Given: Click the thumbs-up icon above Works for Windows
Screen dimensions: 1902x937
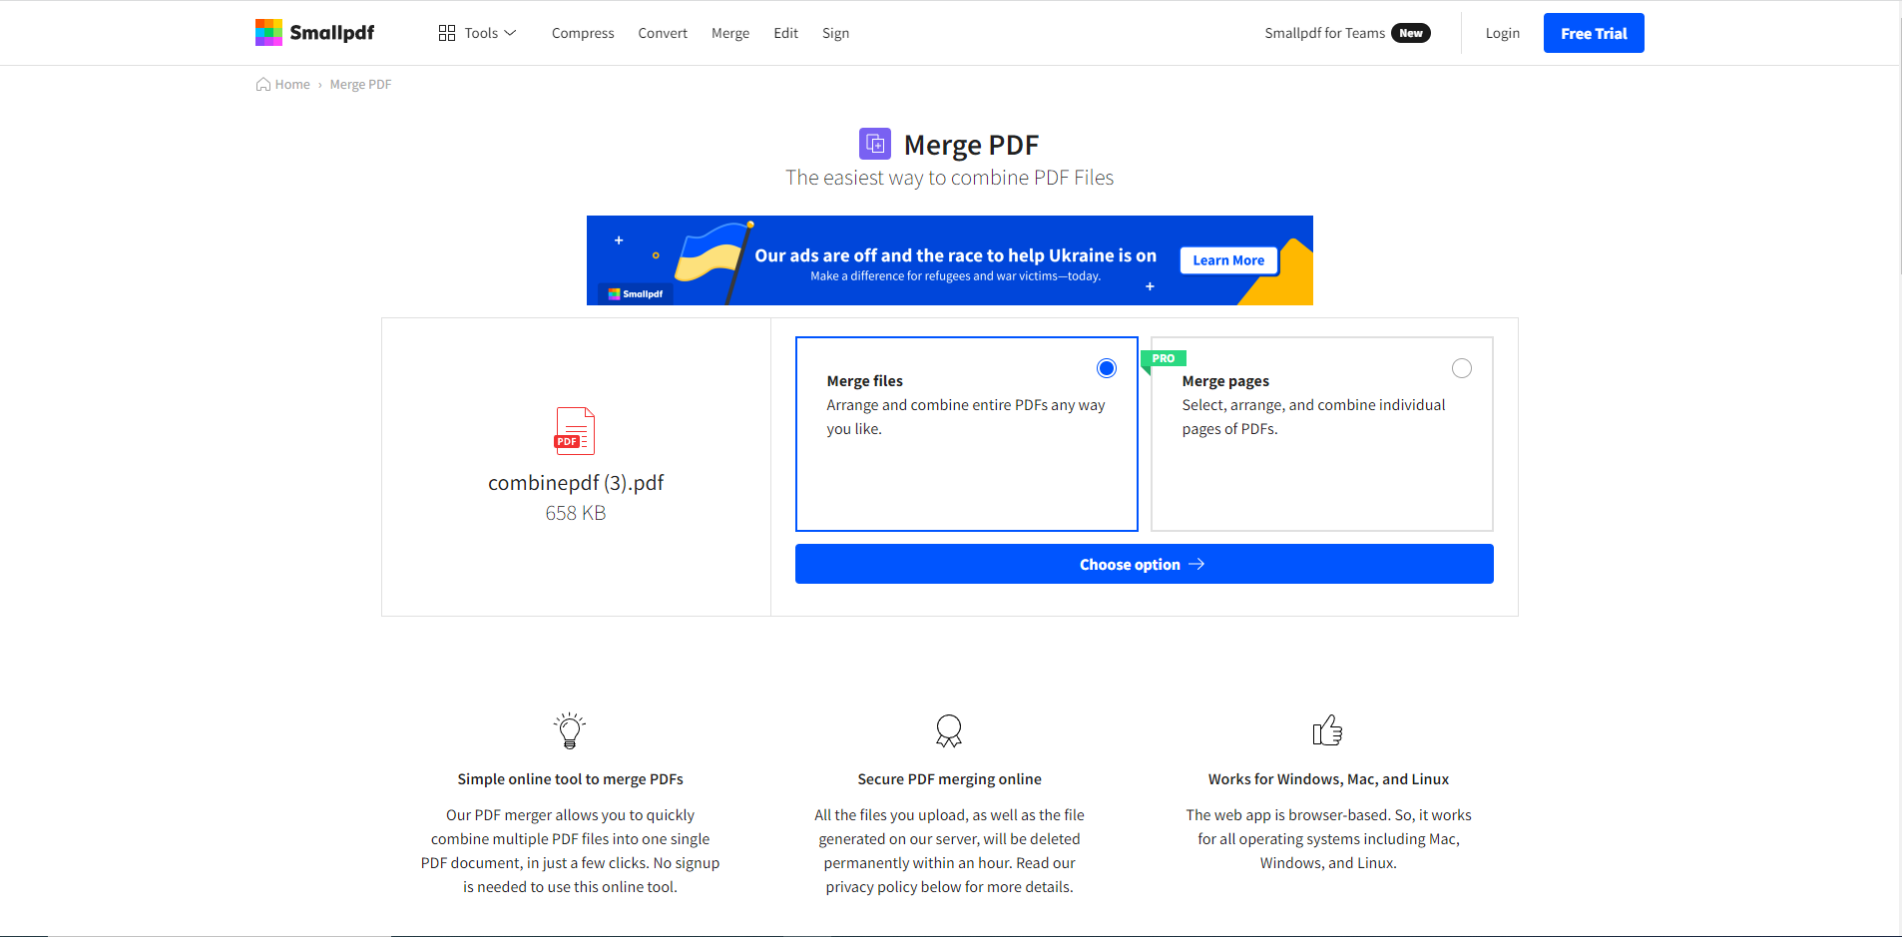Looking at the screenshot, I should 1328,729.
